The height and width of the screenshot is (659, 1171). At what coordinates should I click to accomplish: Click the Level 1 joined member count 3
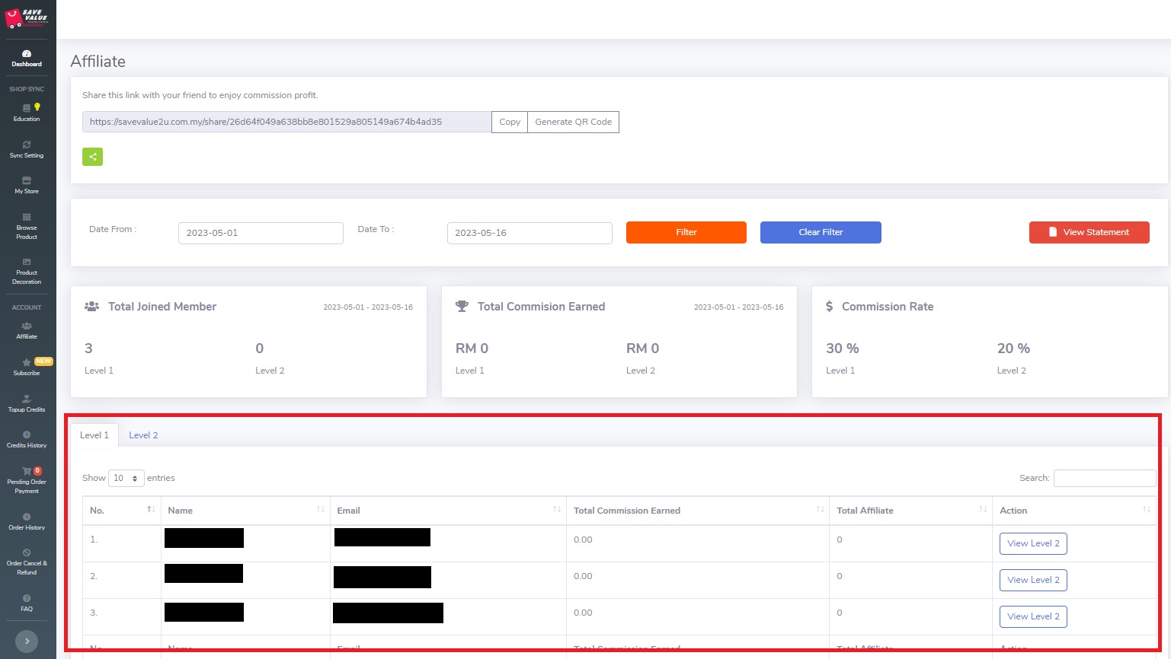click(88, 349)
